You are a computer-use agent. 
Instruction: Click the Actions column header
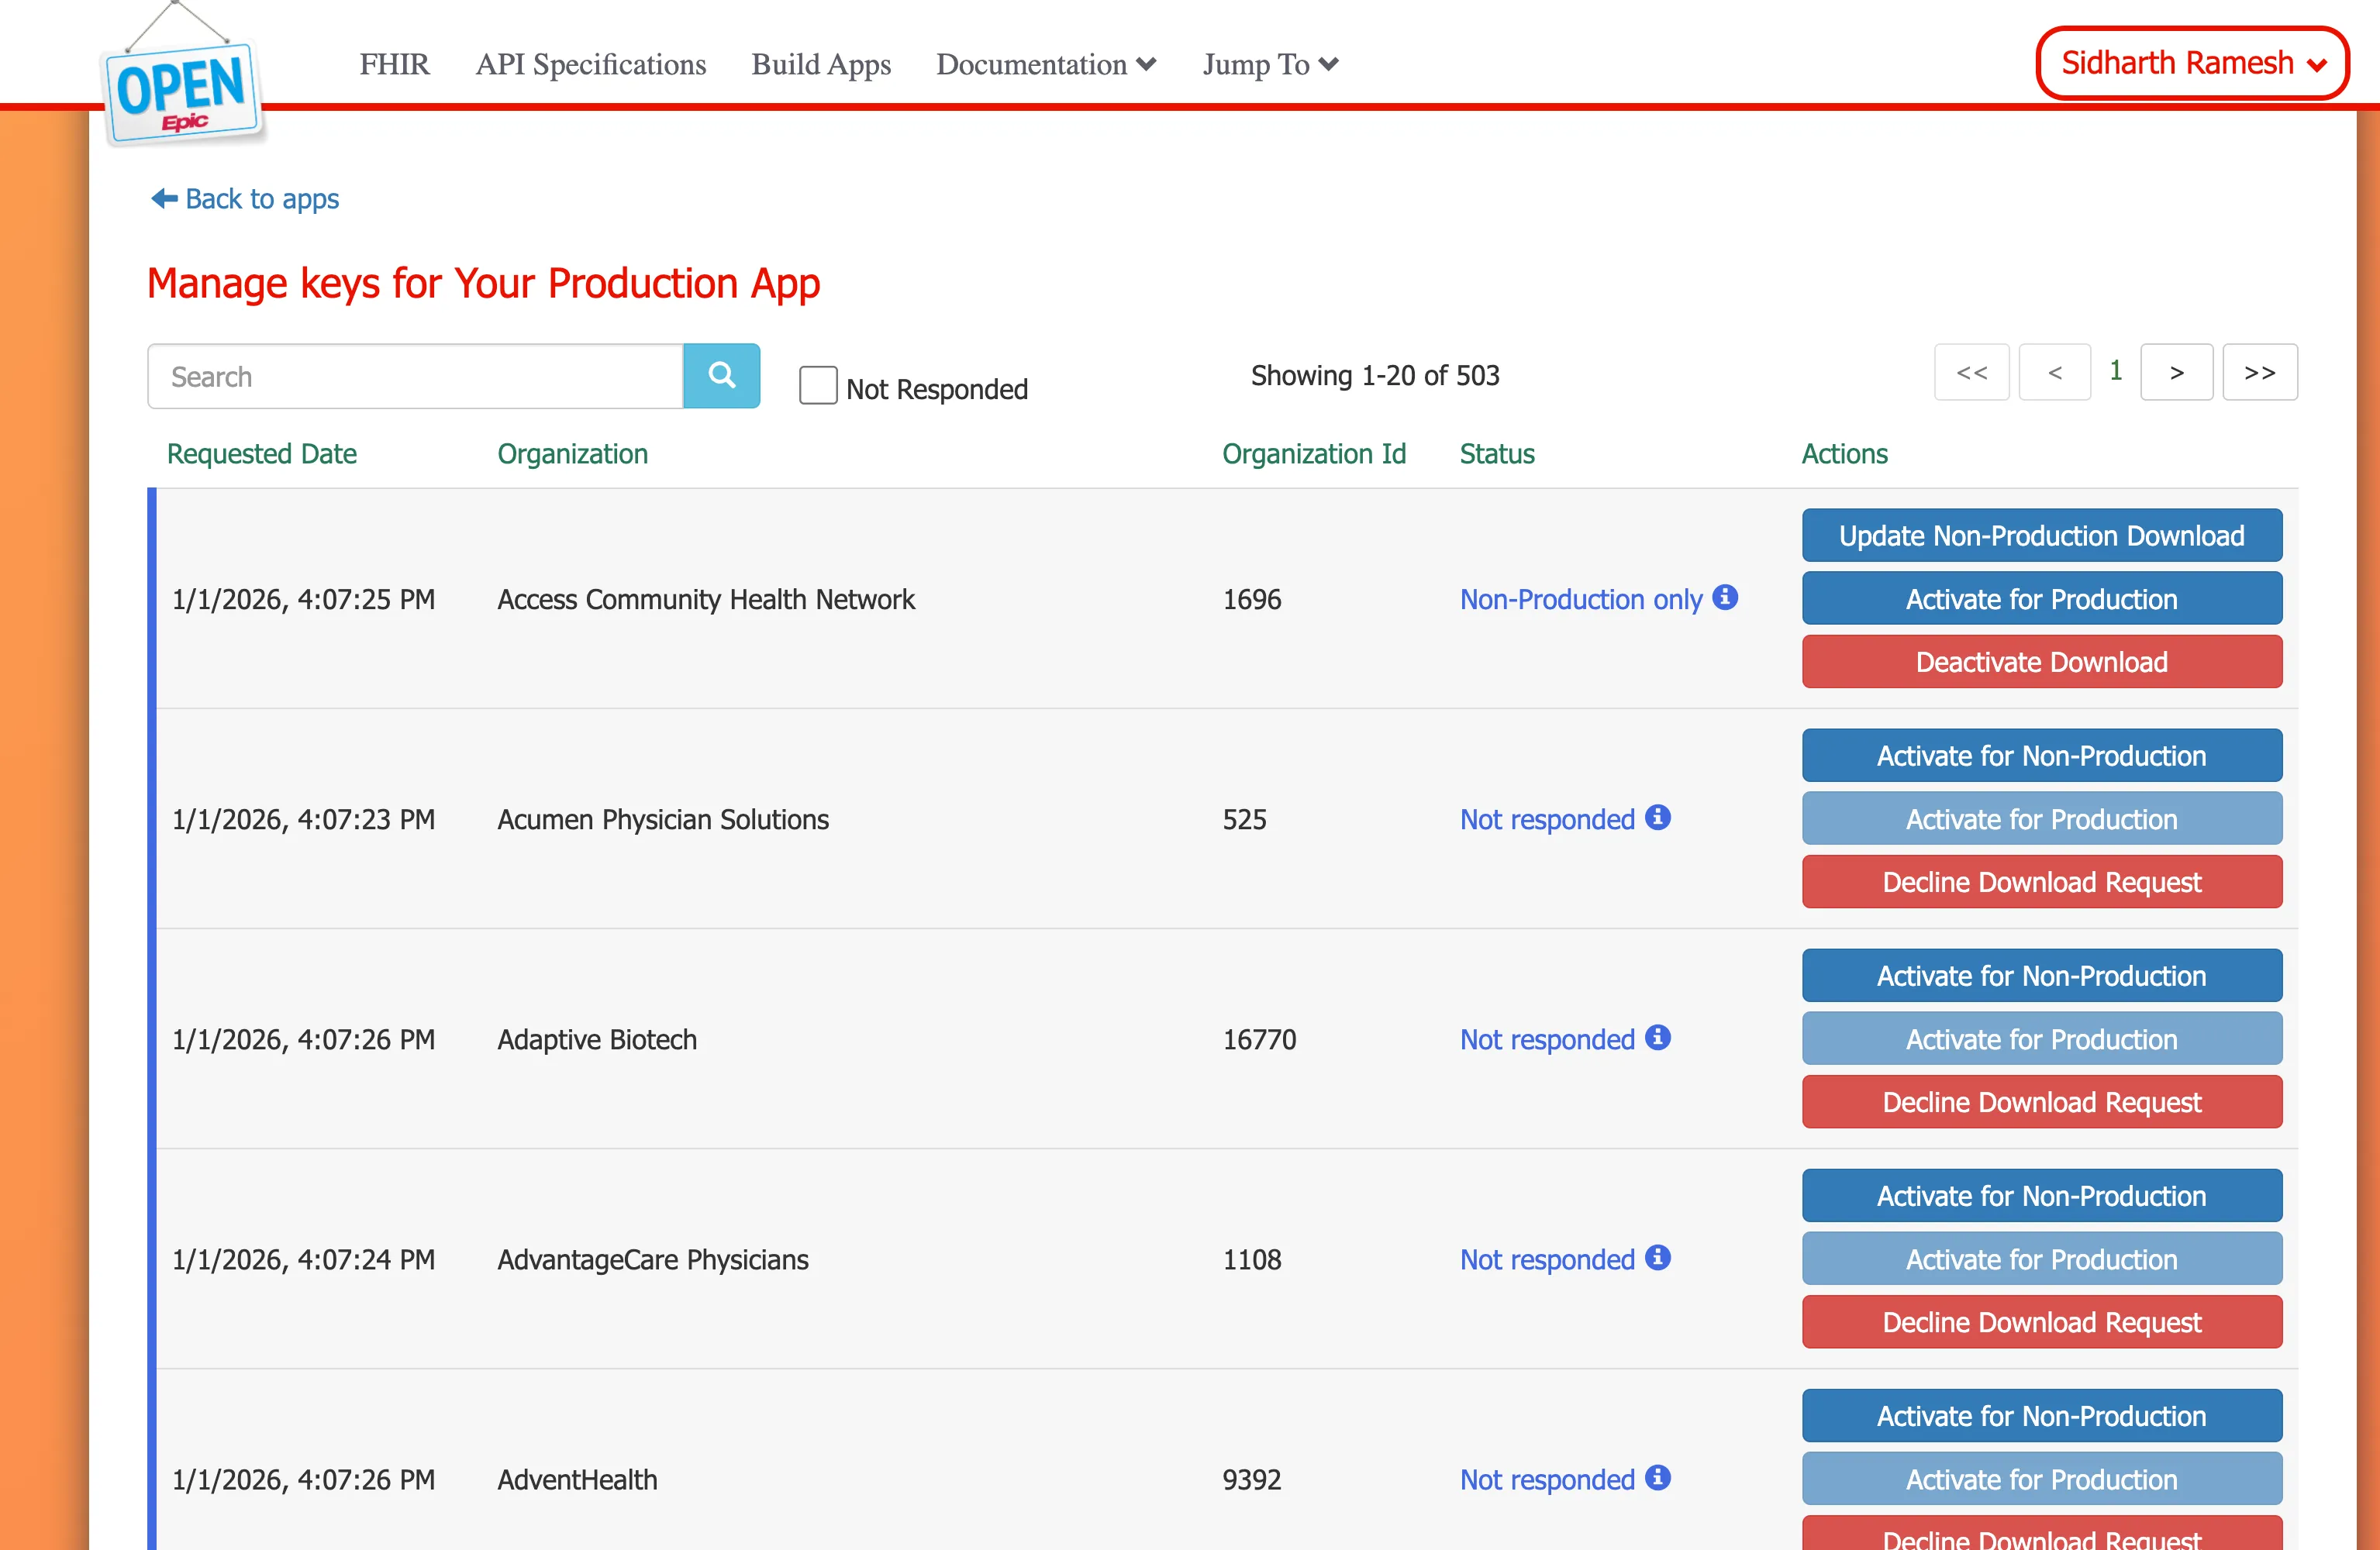pyautogui.click(x=1844, y=454)
